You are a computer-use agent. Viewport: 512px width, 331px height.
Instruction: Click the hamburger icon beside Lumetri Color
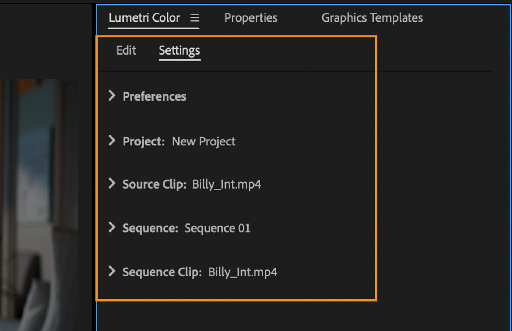[196, 18]
